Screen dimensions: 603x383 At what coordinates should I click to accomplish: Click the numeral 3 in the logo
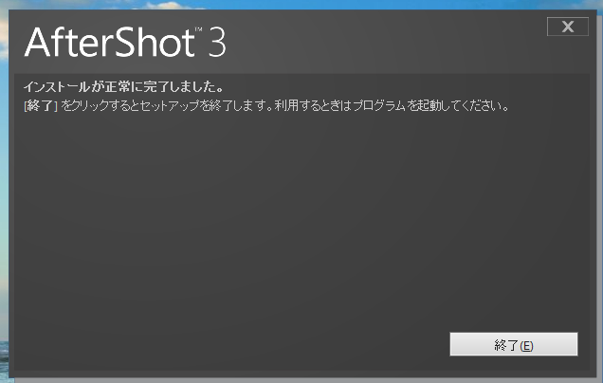point(217,43)
